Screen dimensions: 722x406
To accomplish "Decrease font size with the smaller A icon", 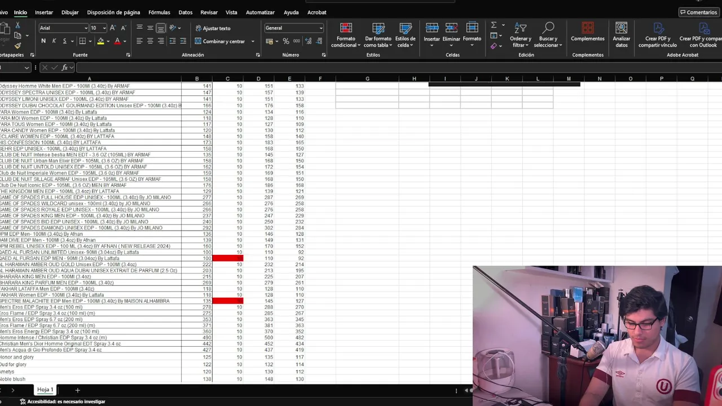I will (124, 28).
